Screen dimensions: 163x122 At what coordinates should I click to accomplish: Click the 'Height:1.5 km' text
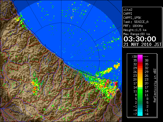tap(135, 30)
